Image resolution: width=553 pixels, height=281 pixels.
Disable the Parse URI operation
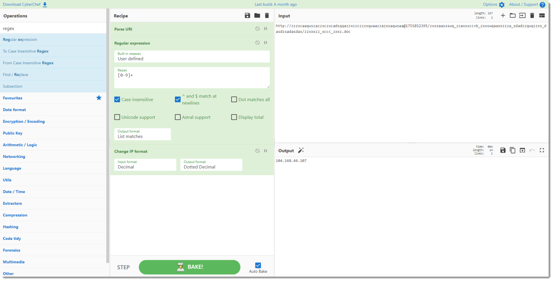[257, 29]
